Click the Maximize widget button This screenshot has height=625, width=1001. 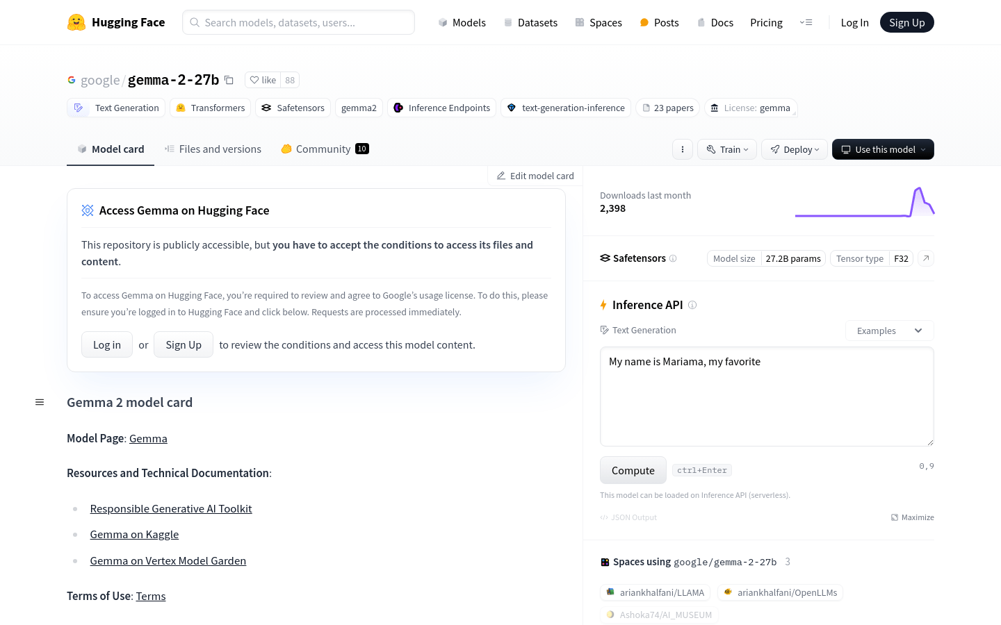click(913, 517)
